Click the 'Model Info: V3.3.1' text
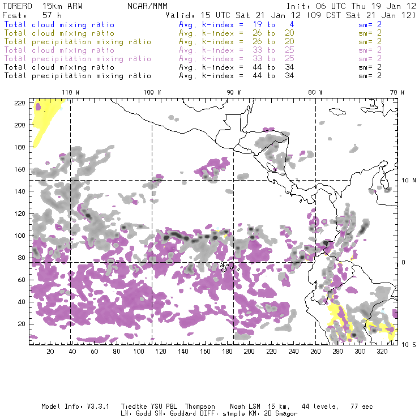 (x=75, y=407)
